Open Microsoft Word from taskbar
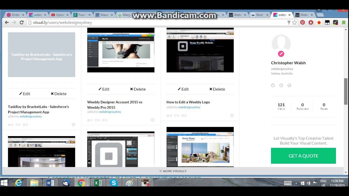 pos(50,183)
